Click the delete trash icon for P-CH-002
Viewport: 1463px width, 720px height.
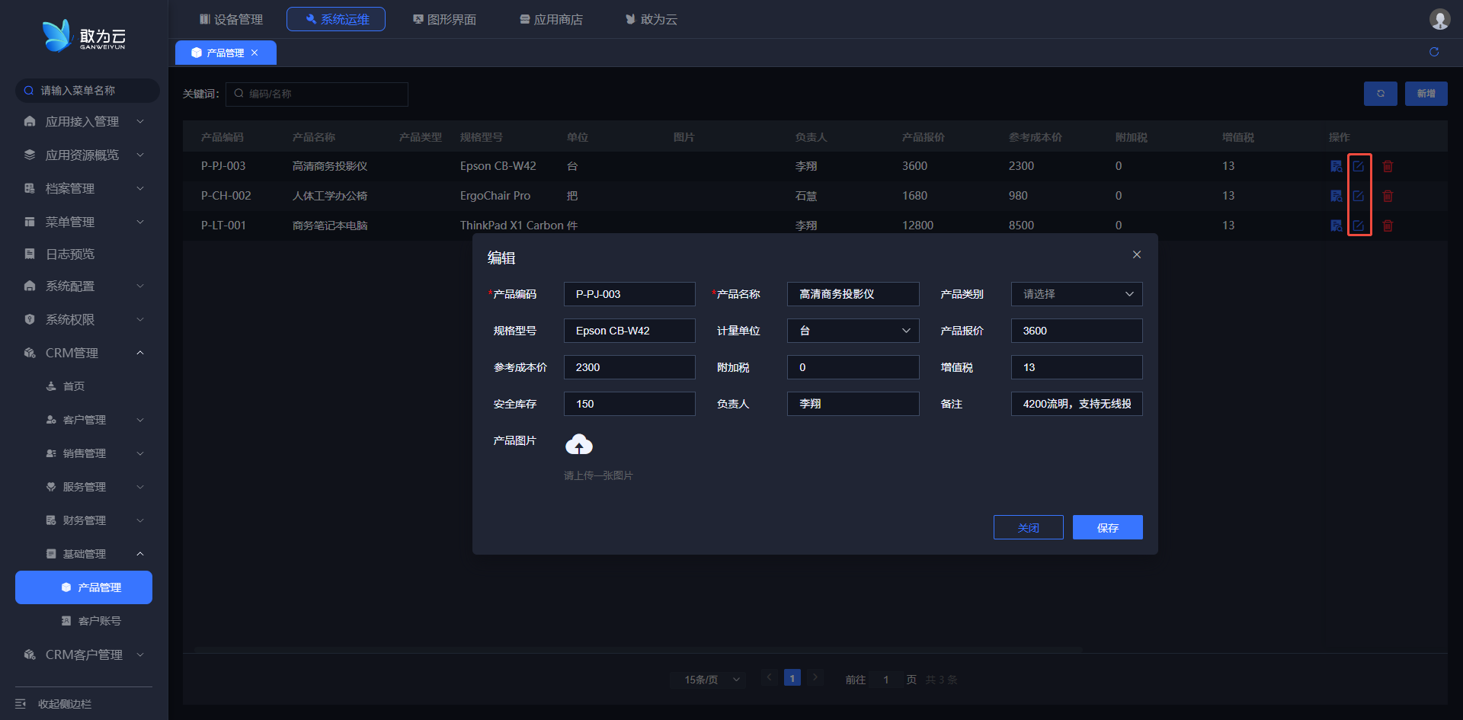coord(1388,196)
